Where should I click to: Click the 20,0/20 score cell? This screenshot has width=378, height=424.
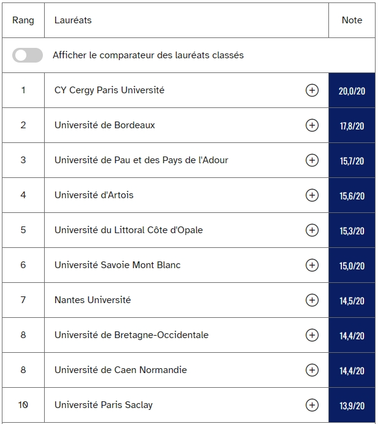pyautogui.click(x=352, y=90)
